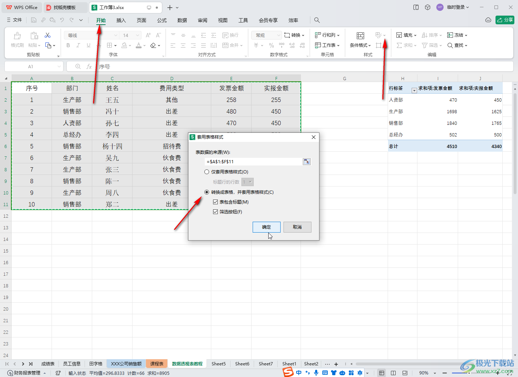Open the 公式 ribbon tab
Screen dimensions: 518x377
[x=162, y=20]
